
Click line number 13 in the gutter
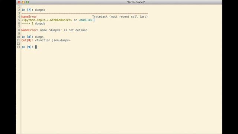coord(18,47)
